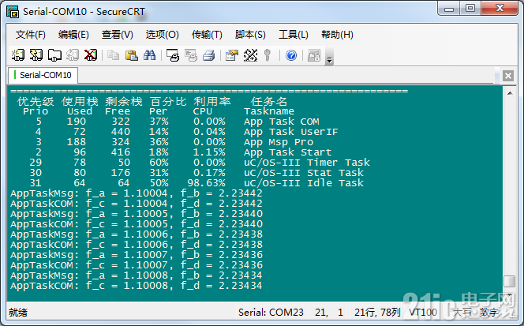
Task: Click the Disconnect red X icon
Action: [91, 55]
